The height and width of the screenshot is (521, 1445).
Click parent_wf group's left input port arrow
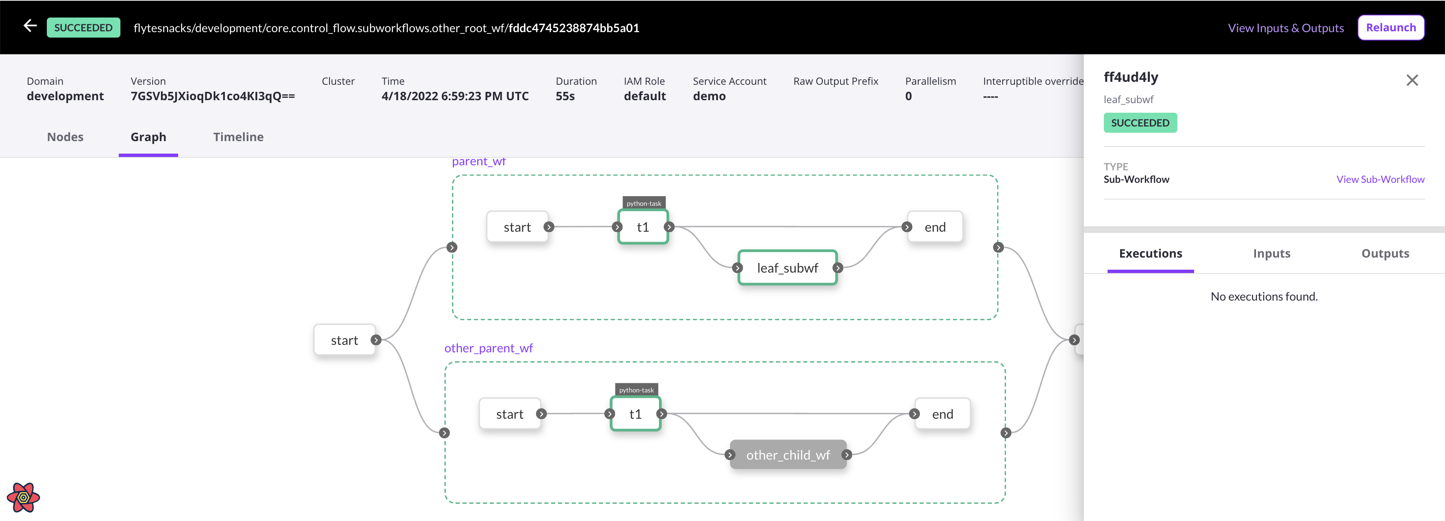coord(452,247)
